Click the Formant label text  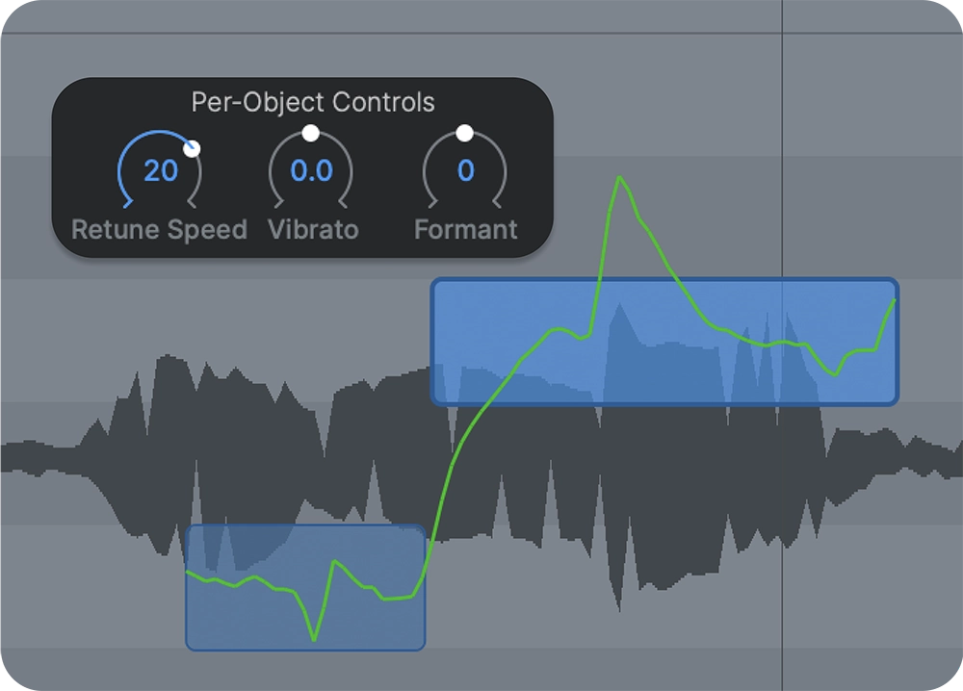click(x=465, y=230)
